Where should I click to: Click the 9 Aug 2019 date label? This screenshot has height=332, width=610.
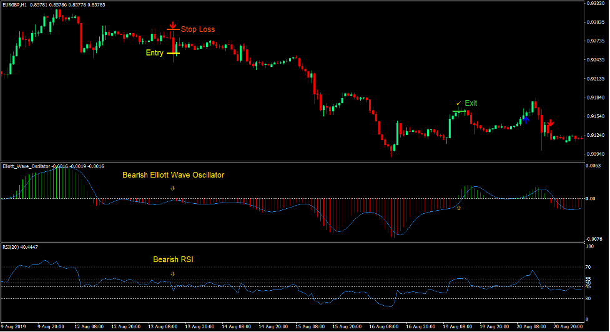[14, 326]
